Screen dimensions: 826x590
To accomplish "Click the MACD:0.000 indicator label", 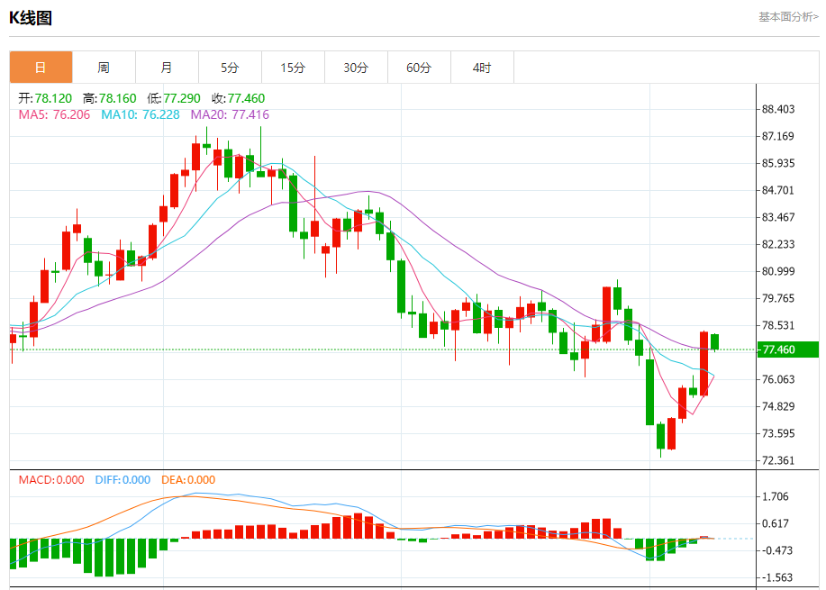I will [x=51, y=480].
